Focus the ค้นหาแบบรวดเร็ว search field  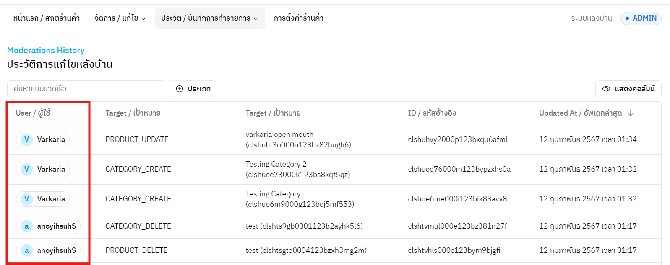[86, 89]
